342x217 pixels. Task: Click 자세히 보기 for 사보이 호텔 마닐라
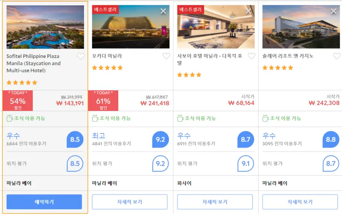click(215, 202)
